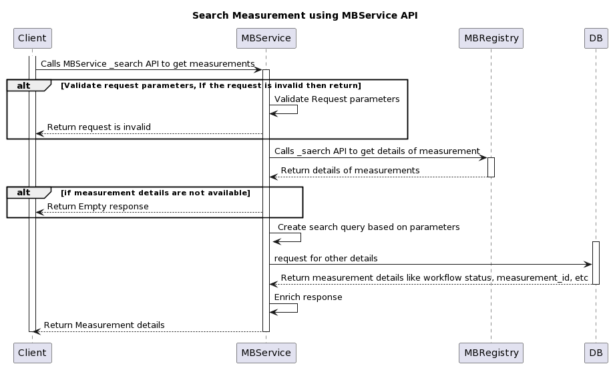Select the top DB participant box
The height and width of the screenshot is (366, 611).
click(x=595, y=38)
